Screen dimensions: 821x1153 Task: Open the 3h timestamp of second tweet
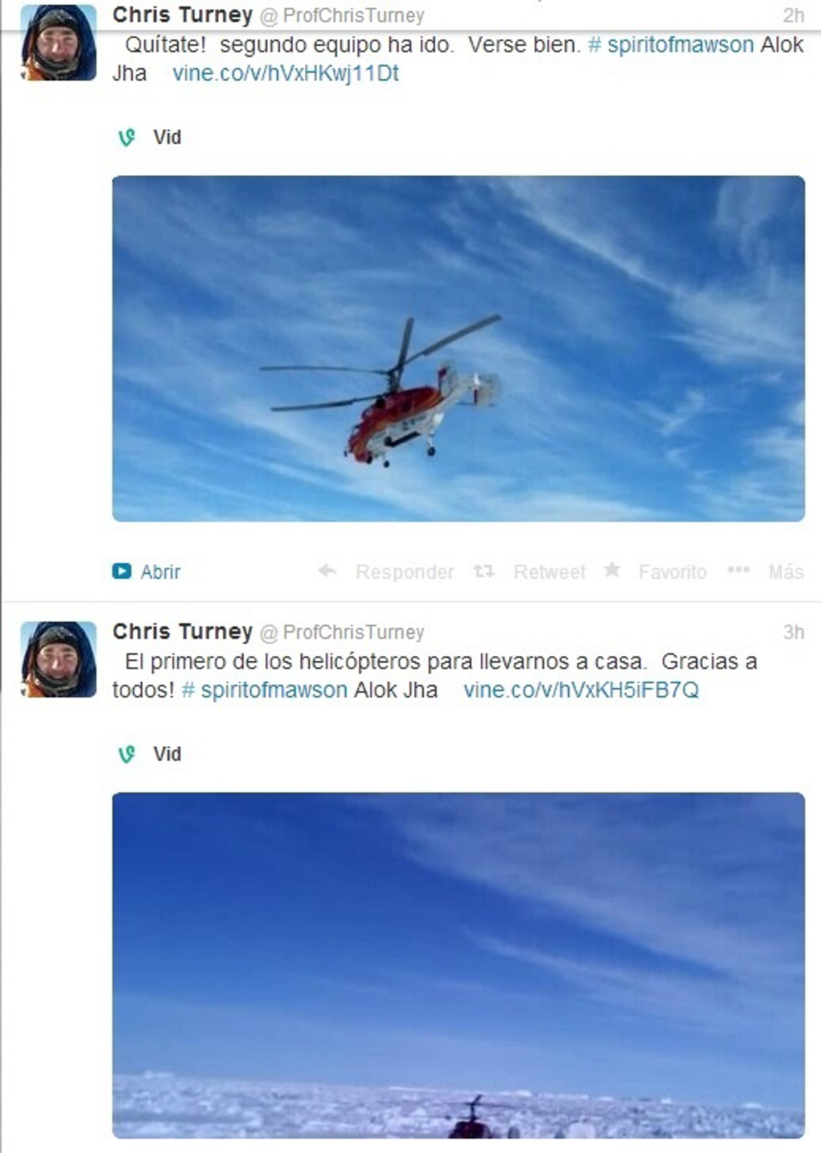point(794,632)
